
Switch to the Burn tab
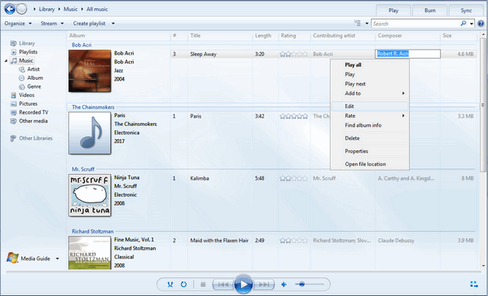click(430, 11)
